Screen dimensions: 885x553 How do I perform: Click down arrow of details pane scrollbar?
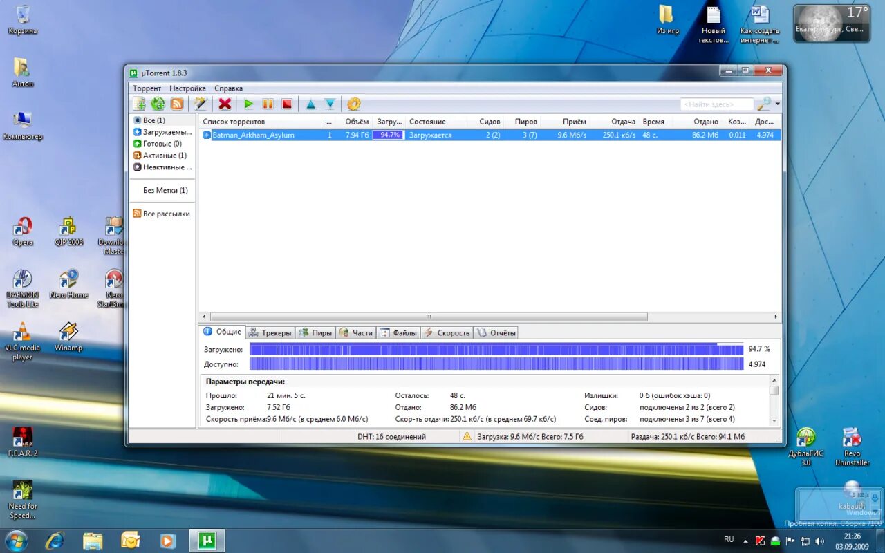pyautogui.click(x=774, y=420)
